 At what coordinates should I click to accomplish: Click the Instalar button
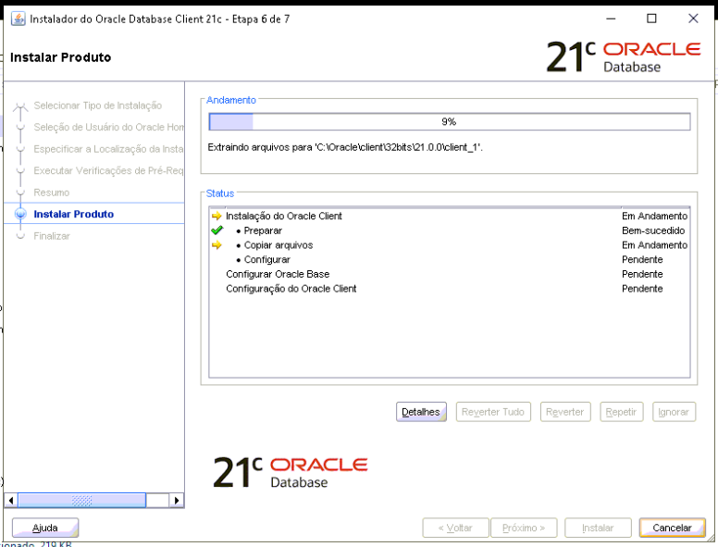coord(598,528)
